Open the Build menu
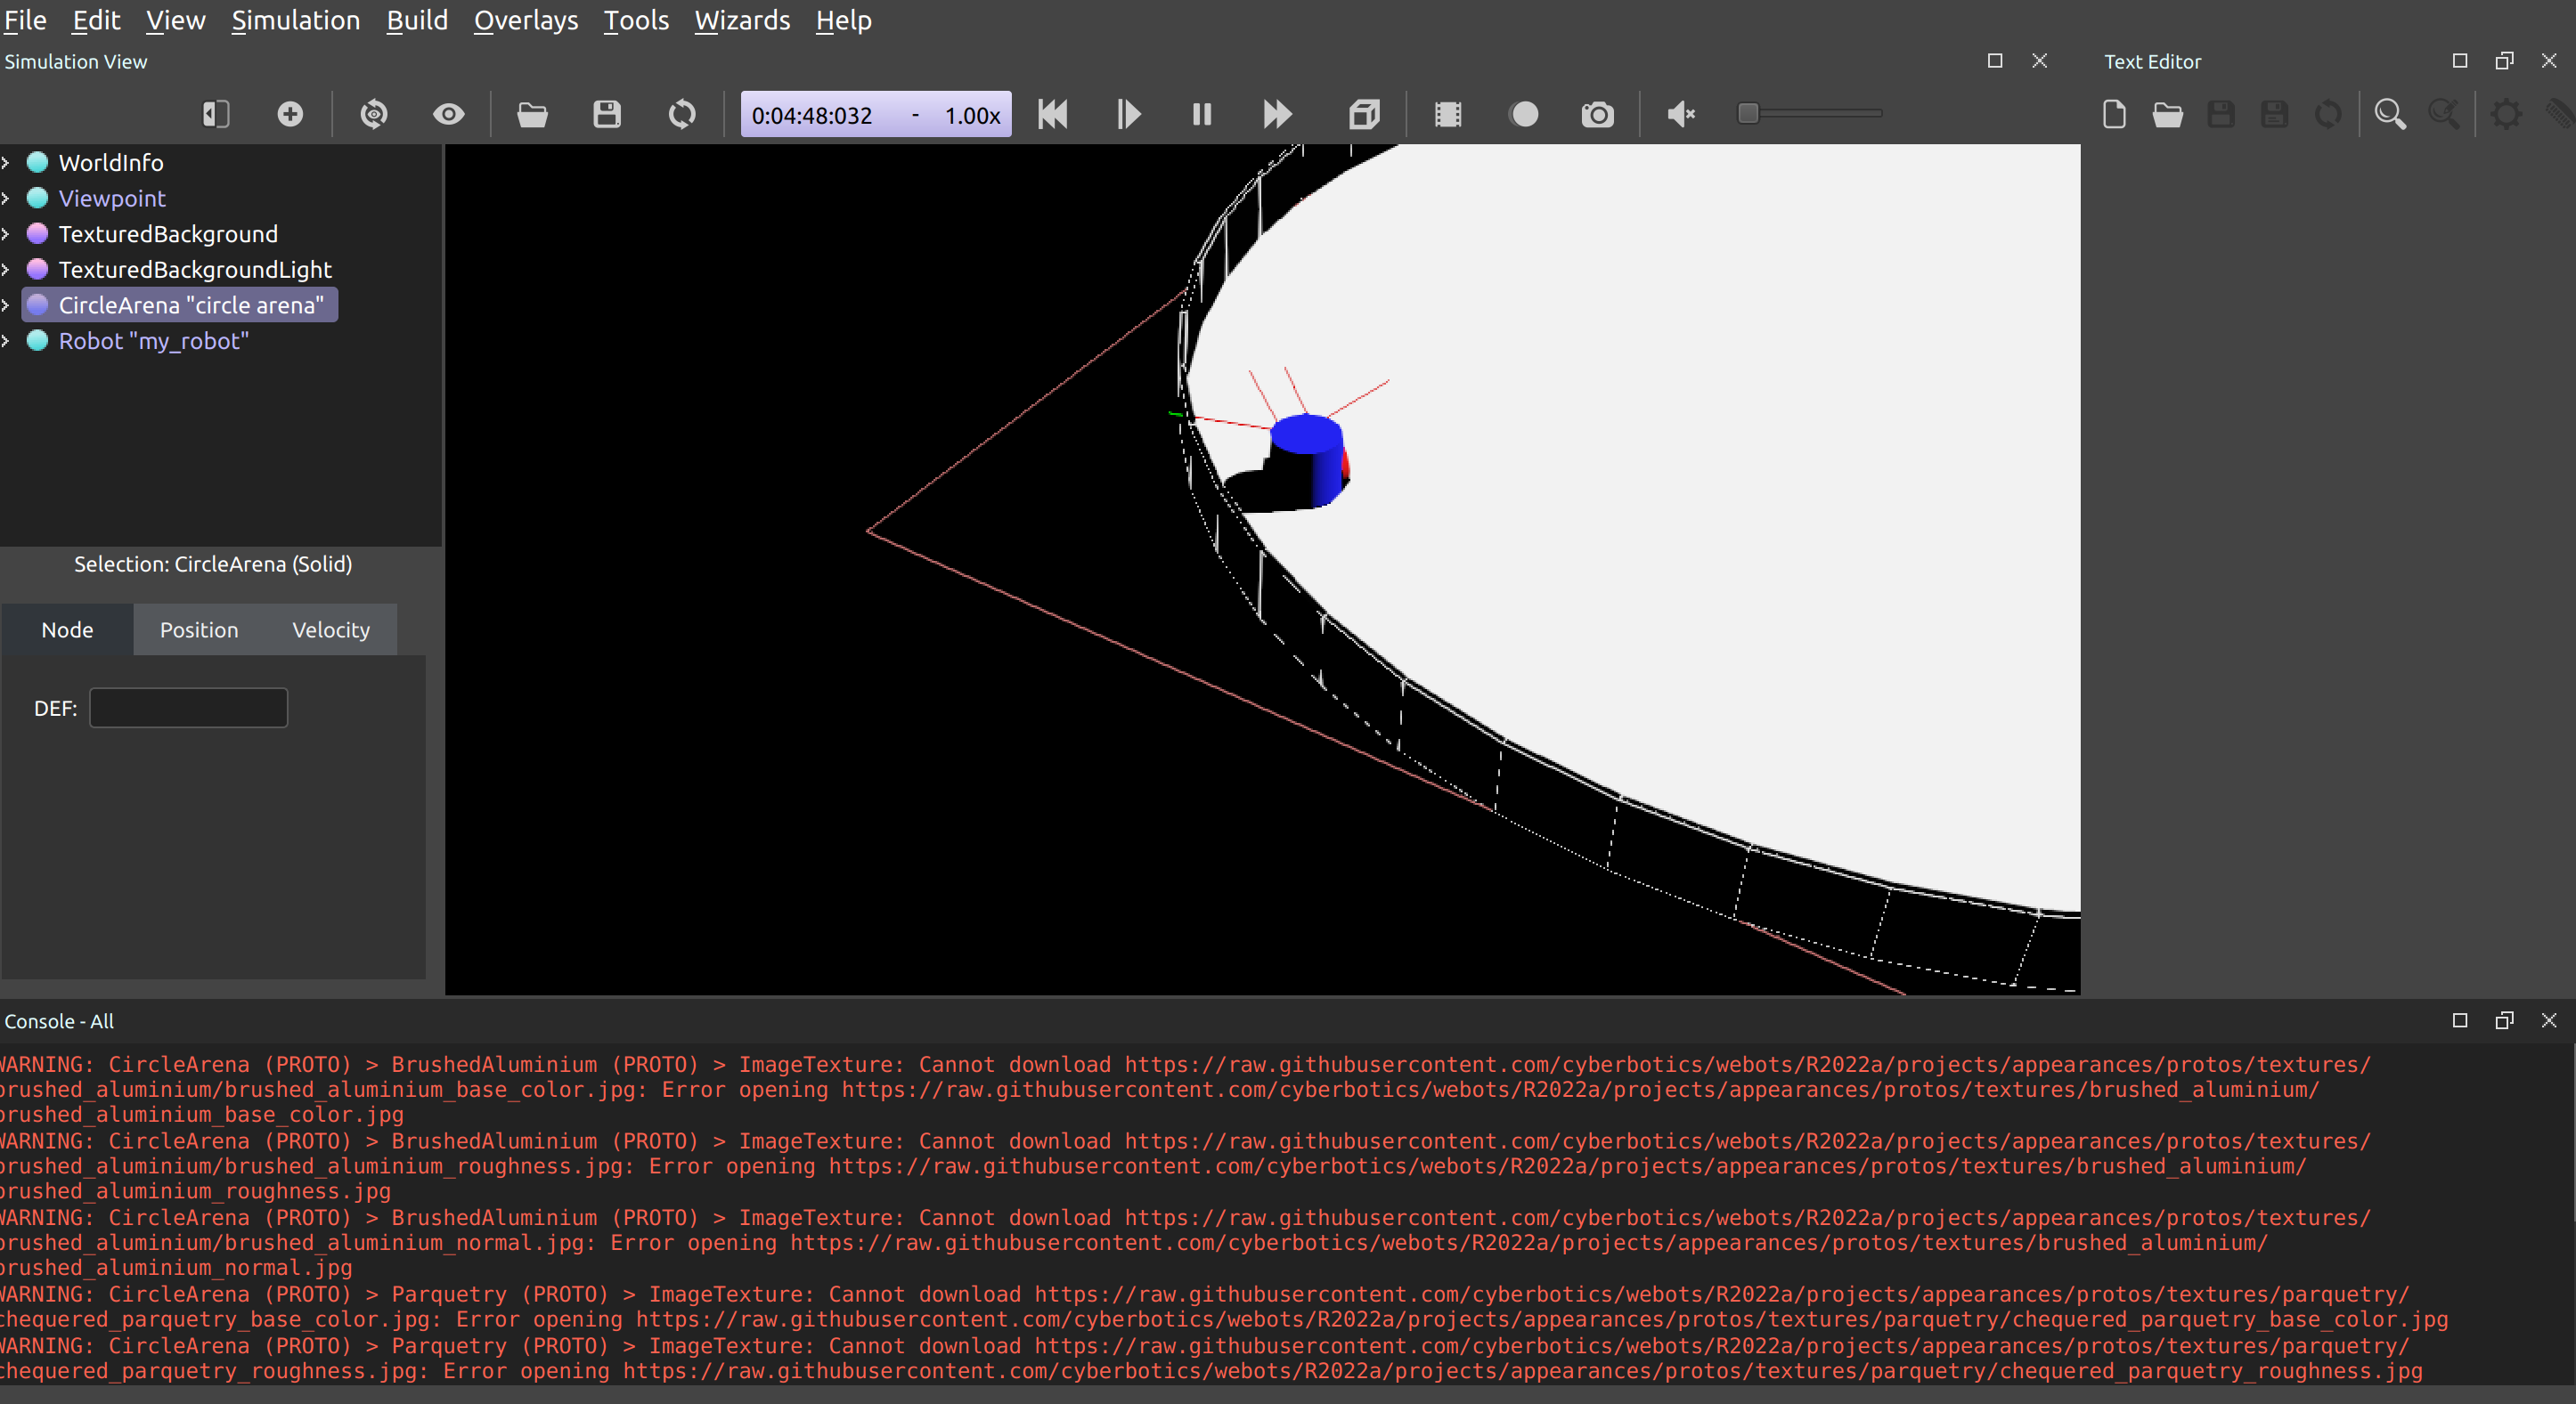The width and height of the screenshot is (2576, 1404). pos(417,20)
